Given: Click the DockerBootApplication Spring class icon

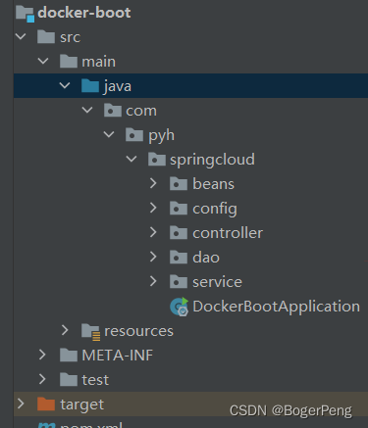Looking at the screenshot, I should pyautogui.click(x=180, y=307).
